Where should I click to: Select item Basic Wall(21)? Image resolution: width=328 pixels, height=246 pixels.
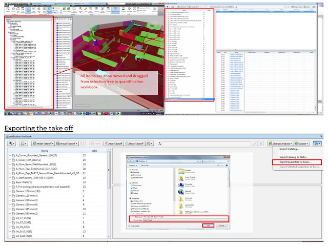click(24, 182)
